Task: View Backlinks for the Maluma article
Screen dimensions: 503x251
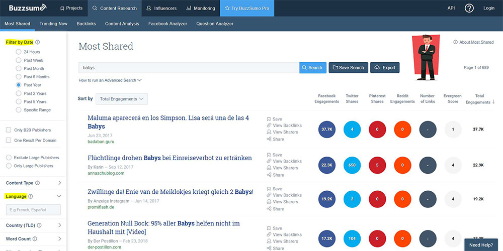Action: pos(284,125)
